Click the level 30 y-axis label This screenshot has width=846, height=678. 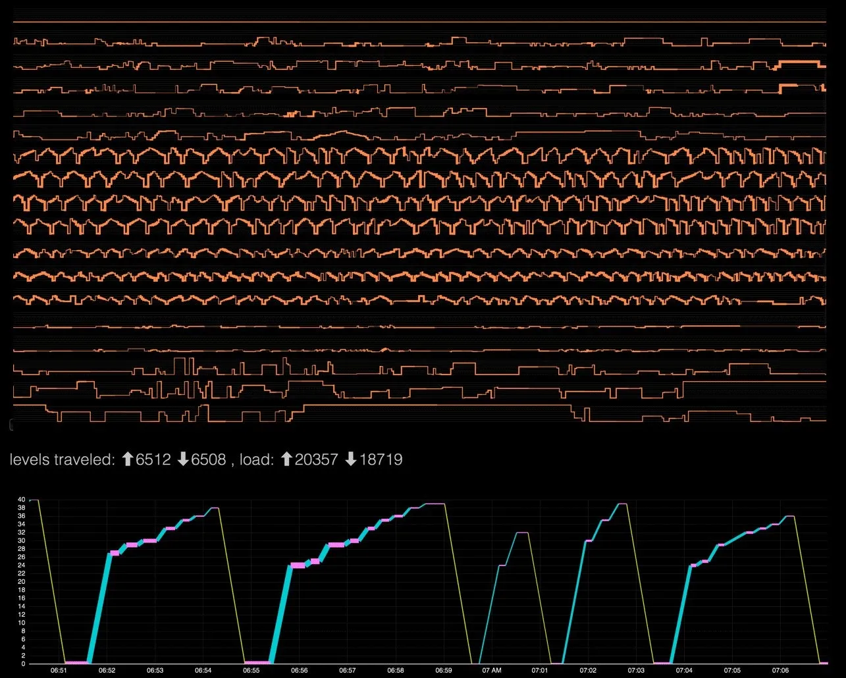21,541
